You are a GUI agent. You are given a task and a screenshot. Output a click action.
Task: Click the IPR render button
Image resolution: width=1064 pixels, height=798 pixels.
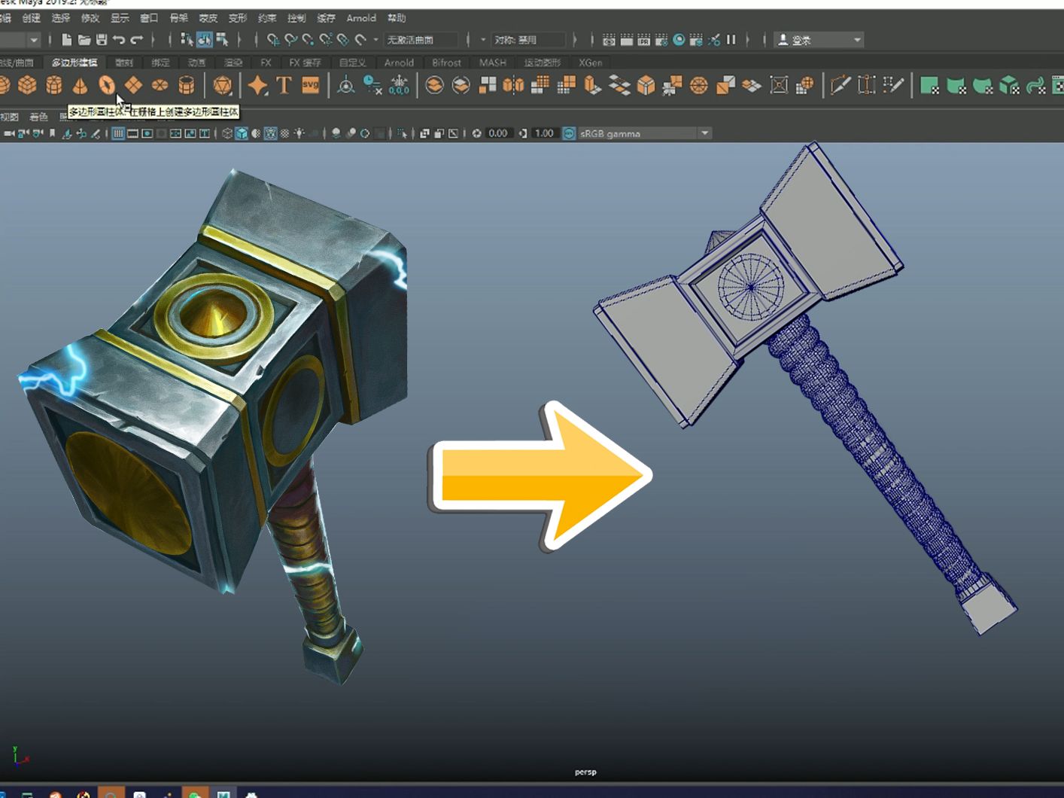coord(643,40)
